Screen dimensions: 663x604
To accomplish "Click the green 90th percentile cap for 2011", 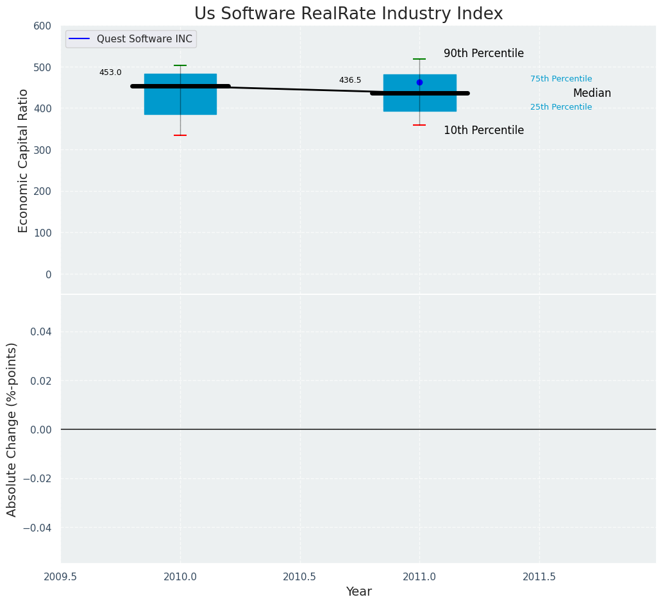I will [419, 59].
